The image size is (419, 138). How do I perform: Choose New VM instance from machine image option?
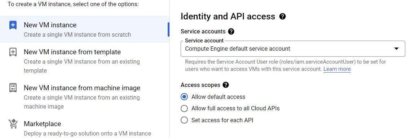pyautogui.click(x=85, y=97)
